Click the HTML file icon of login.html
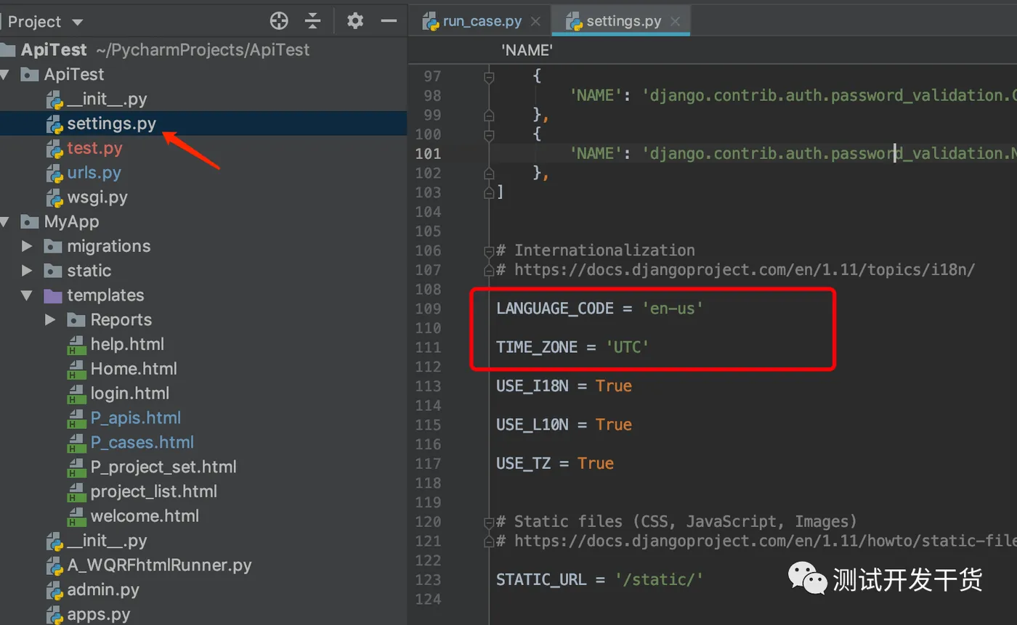 point(76,394)
